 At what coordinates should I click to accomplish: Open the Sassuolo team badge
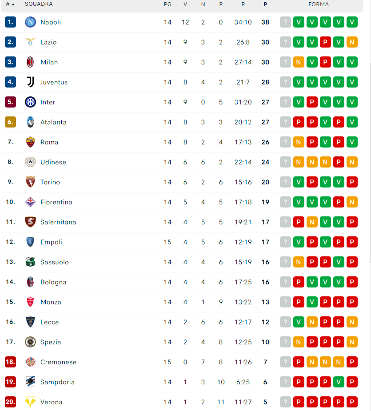[30, 262]
